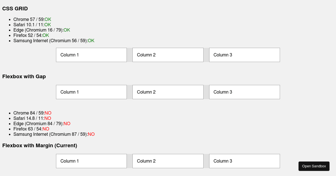Select Column 1 box in CSS Grid
This screenshot has height=176, width=336.
coord(91,55)
